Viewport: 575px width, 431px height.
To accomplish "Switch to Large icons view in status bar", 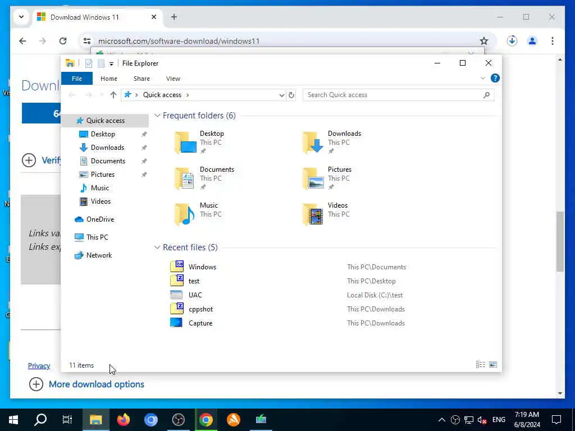I will point(493,365).
